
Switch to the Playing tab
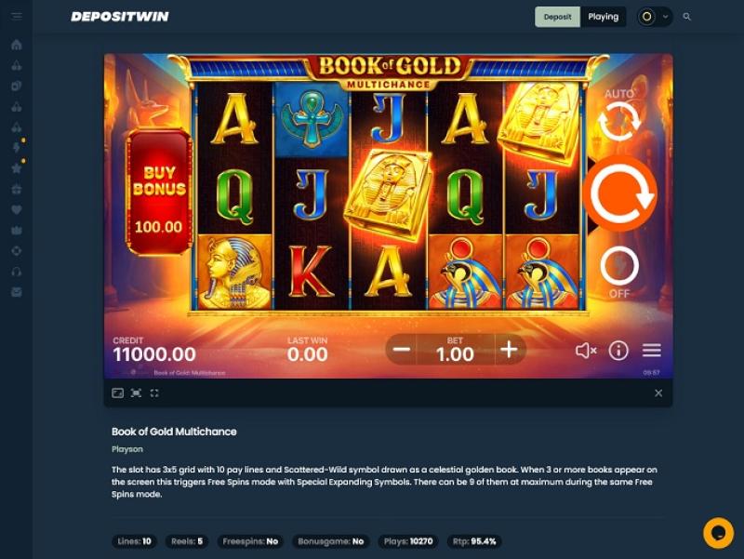pos(603,17)
